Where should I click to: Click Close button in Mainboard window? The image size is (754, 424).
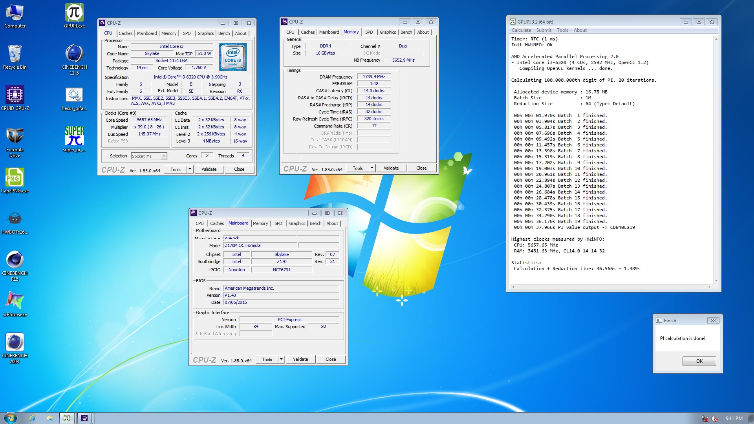click(331, 359)
